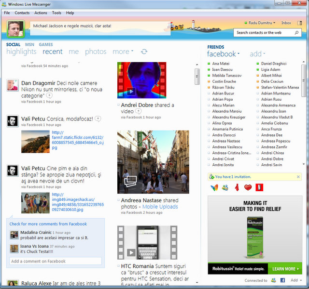This screenshot has width=309, height=289.
Task: Click the red heart icon
Action: click(248, 187)
